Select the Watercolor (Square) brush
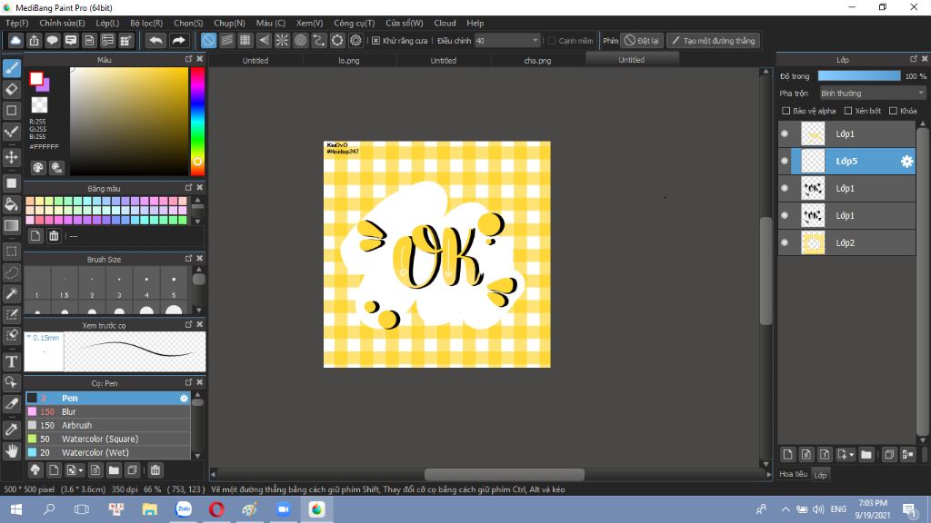Screen dimensions: 931x523 pos(107,439)
